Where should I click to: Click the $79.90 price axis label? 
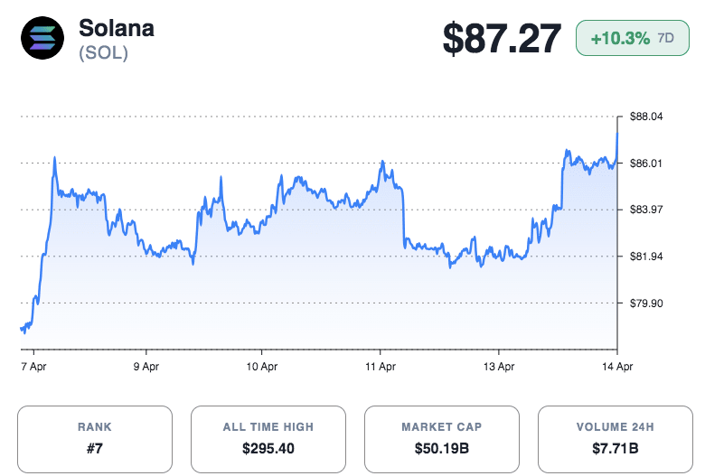(x=646, y=303)
